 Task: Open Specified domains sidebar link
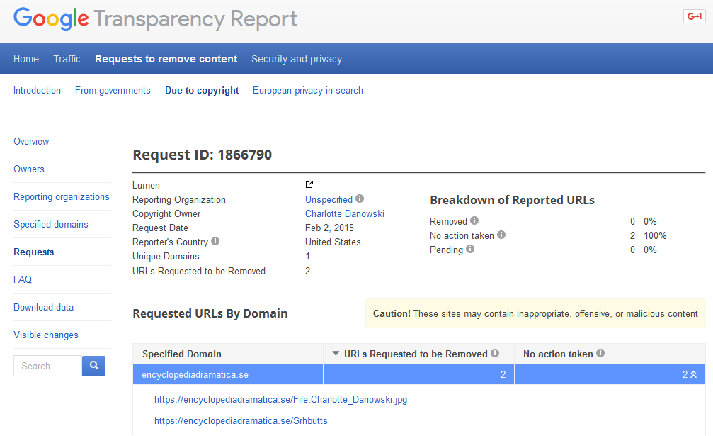coord(51,224)
